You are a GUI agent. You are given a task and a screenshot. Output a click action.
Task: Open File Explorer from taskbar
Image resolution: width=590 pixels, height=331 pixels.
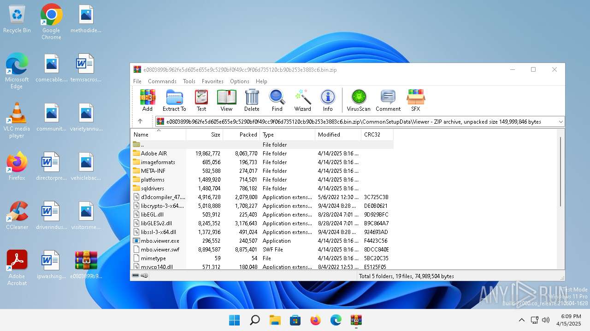pyautogui.click(x=275, y=320)
